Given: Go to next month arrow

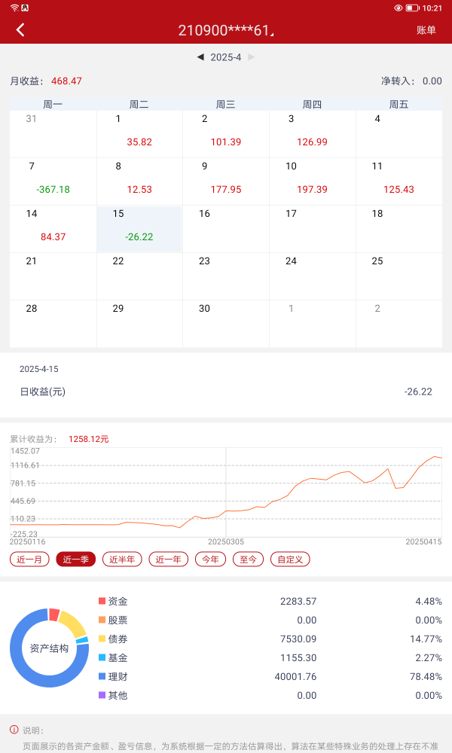Looking at the screenshot, I should click(252, 57).
